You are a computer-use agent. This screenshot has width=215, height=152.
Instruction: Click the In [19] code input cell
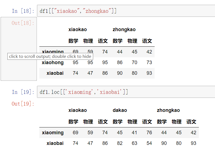point(126,92)
